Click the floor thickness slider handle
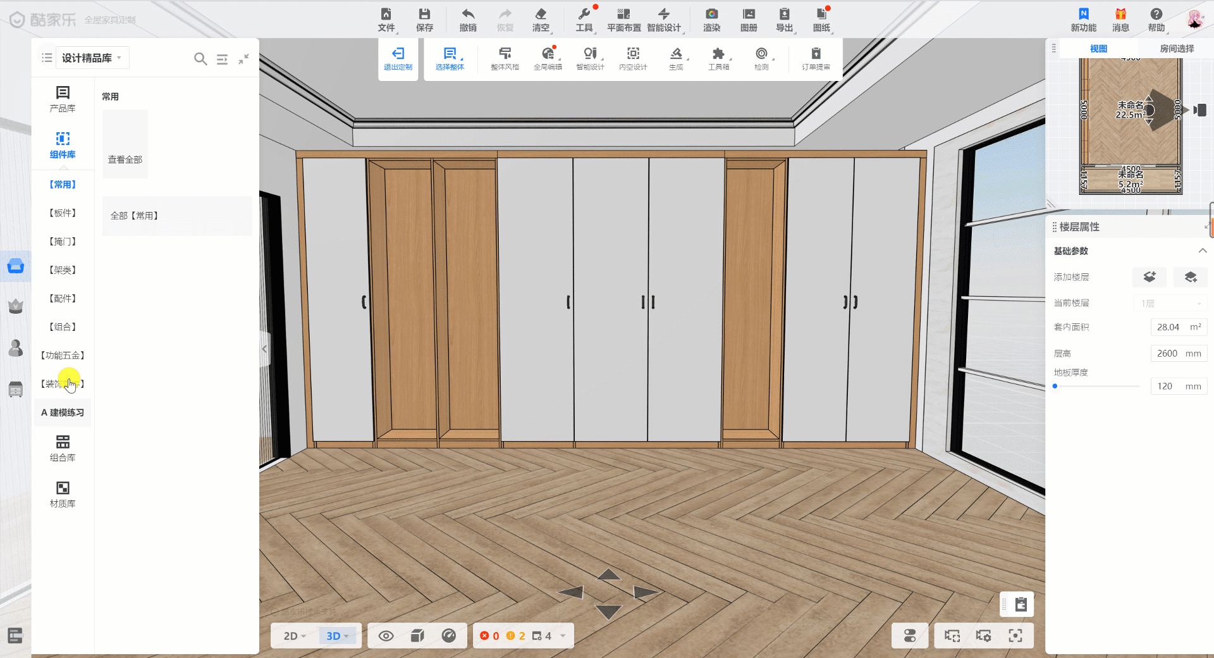This screenshot has height=658, width=1214. tap(1055, 386)
